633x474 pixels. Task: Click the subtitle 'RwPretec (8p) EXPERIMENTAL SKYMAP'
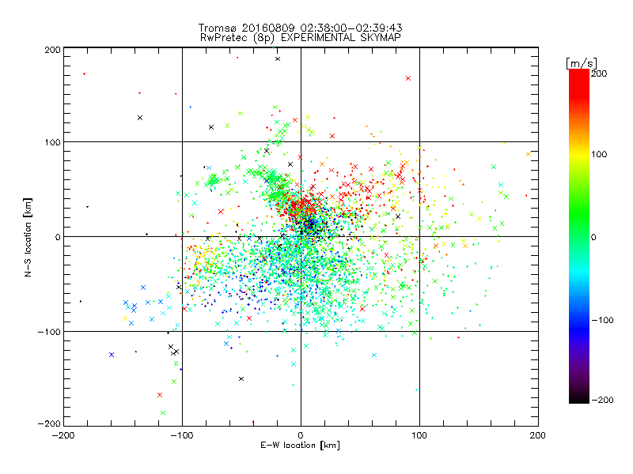pos(301,38)
